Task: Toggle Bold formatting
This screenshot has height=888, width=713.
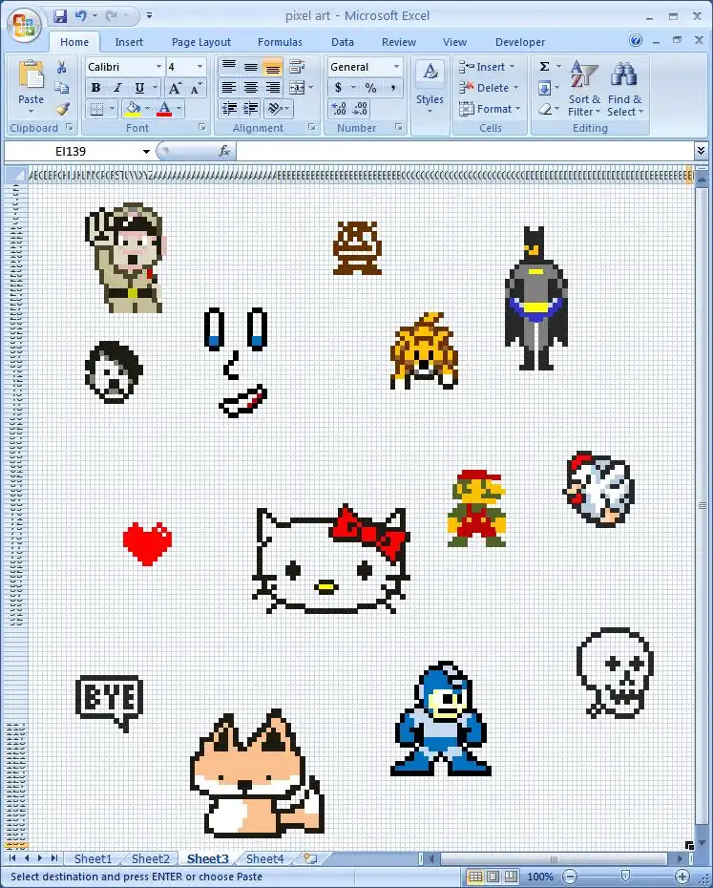Action: (x=95, y=88)
